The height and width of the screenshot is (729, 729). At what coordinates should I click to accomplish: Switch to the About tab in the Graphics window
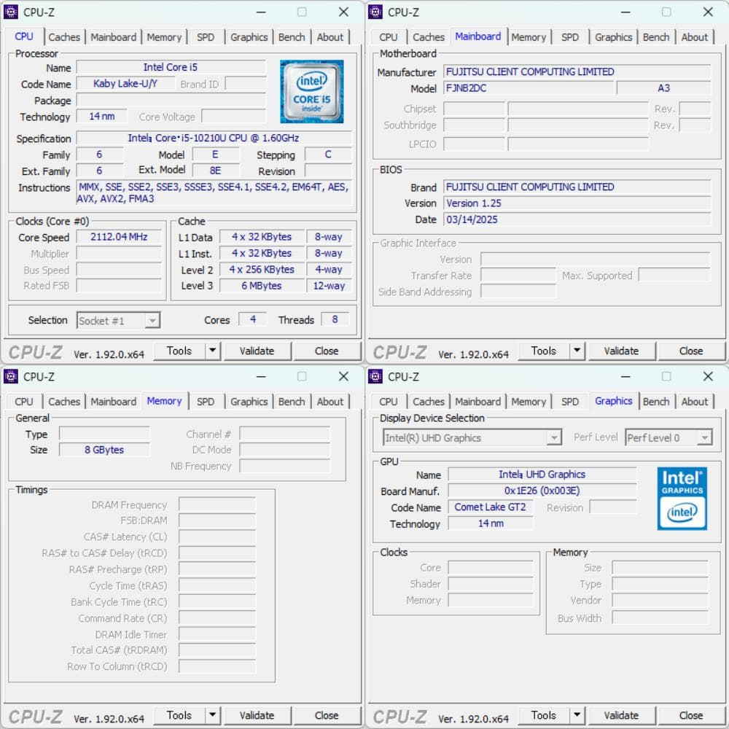695,401
